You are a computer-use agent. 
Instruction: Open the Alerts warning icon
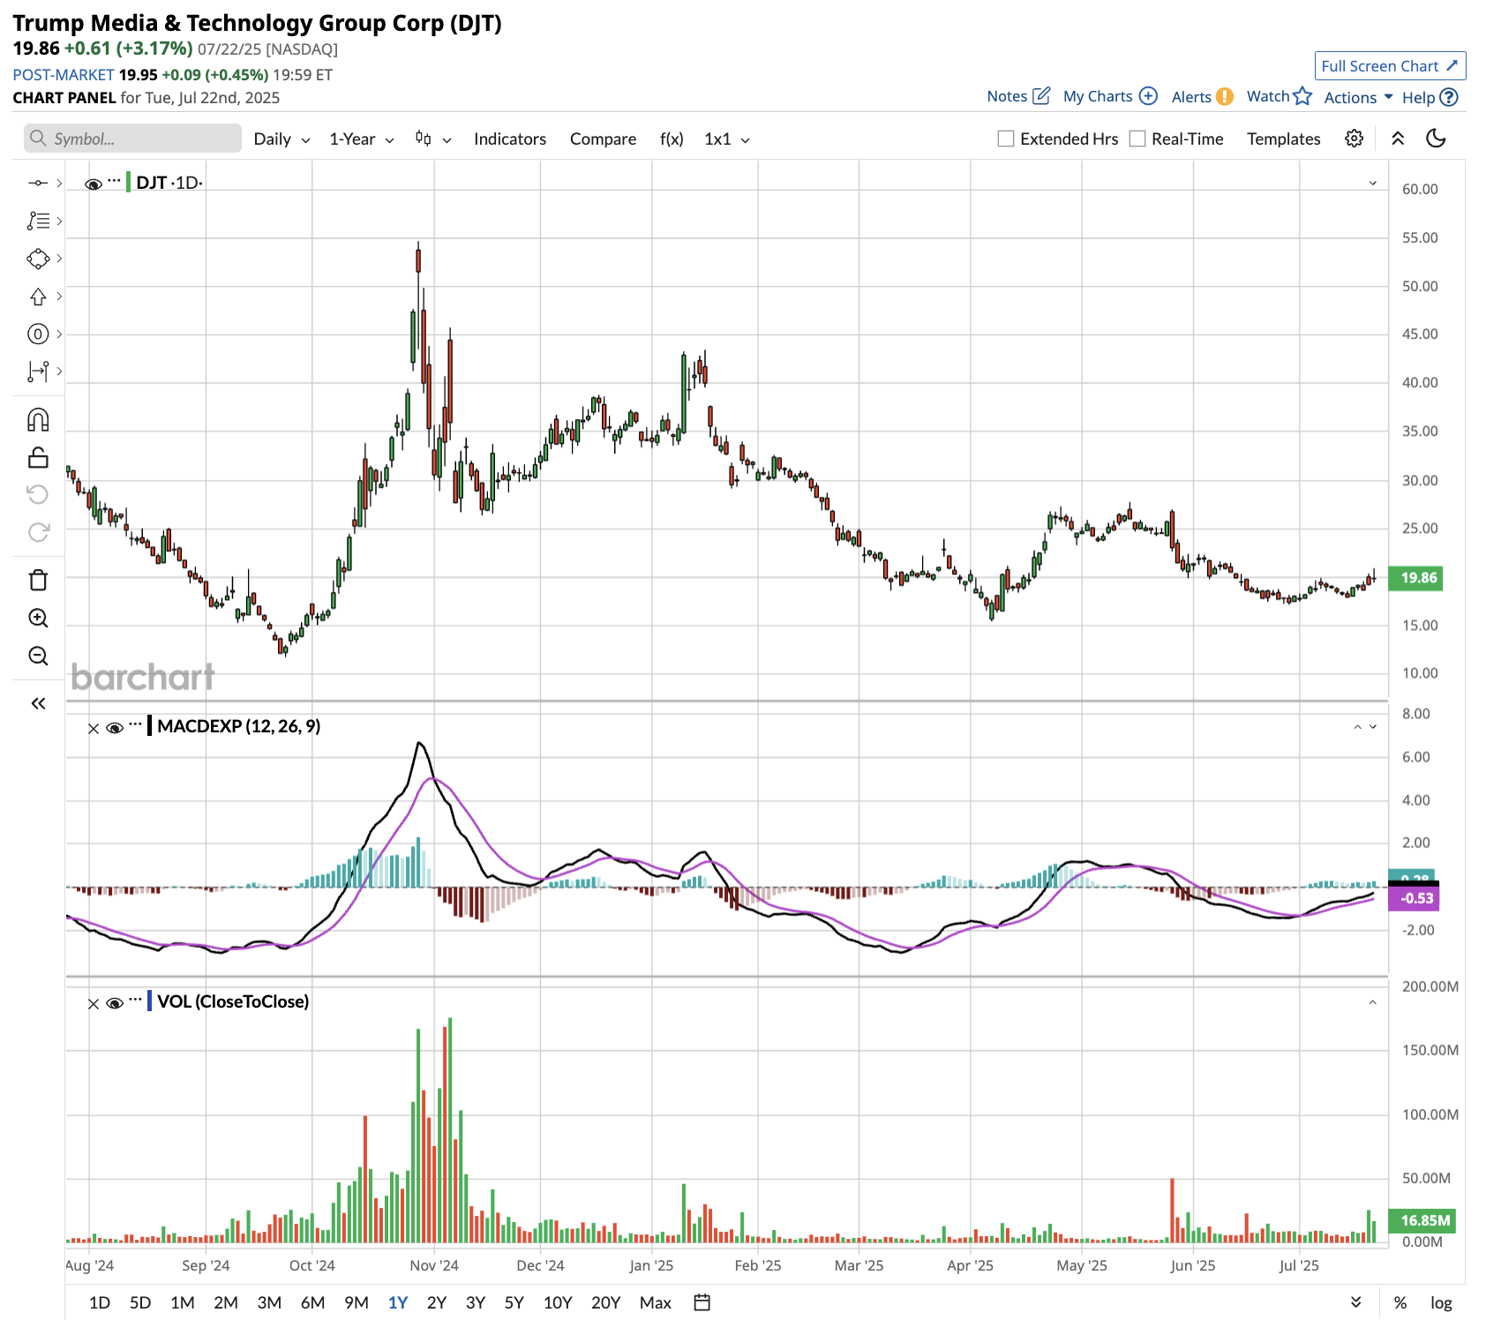1224,97
